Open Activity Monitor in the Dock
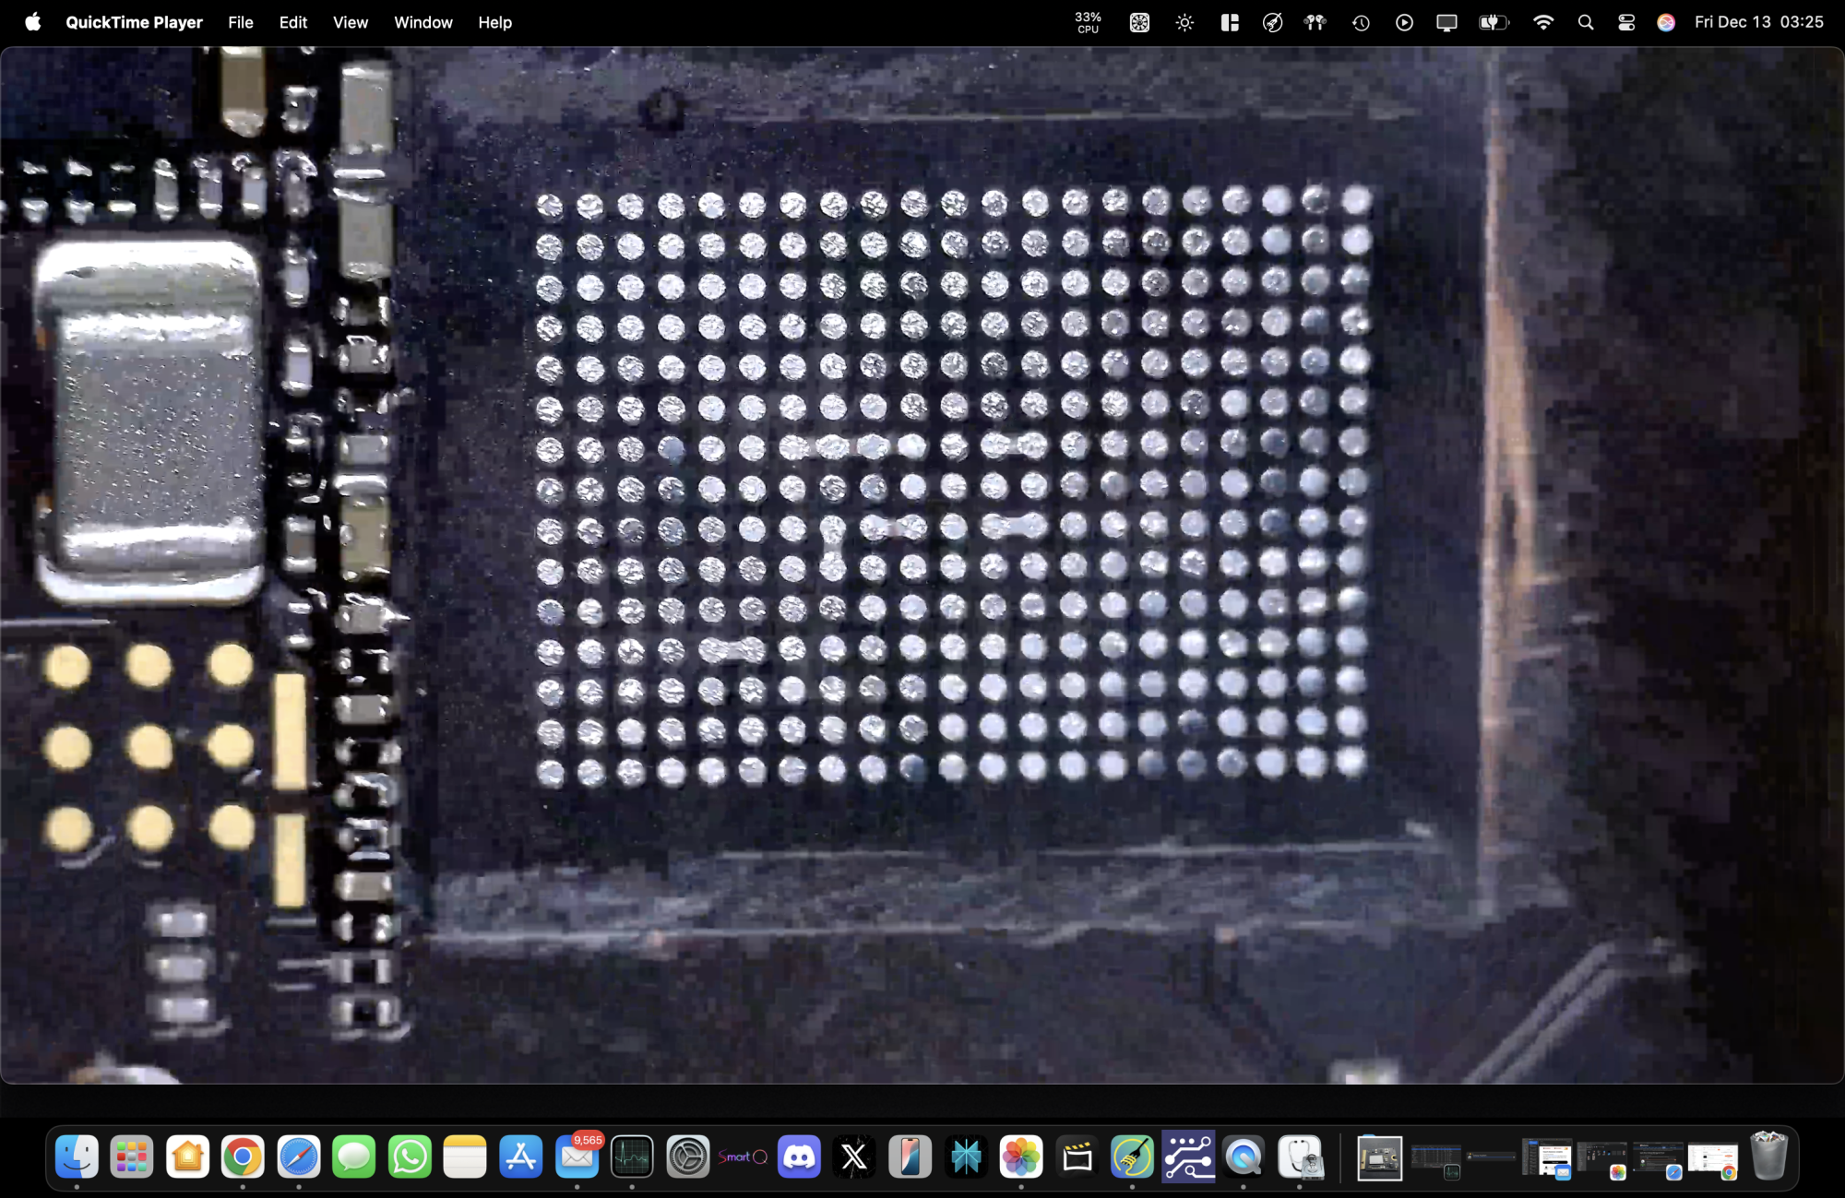The height and width of the screenshot is (1198, 1845). tap(632, 1156)
